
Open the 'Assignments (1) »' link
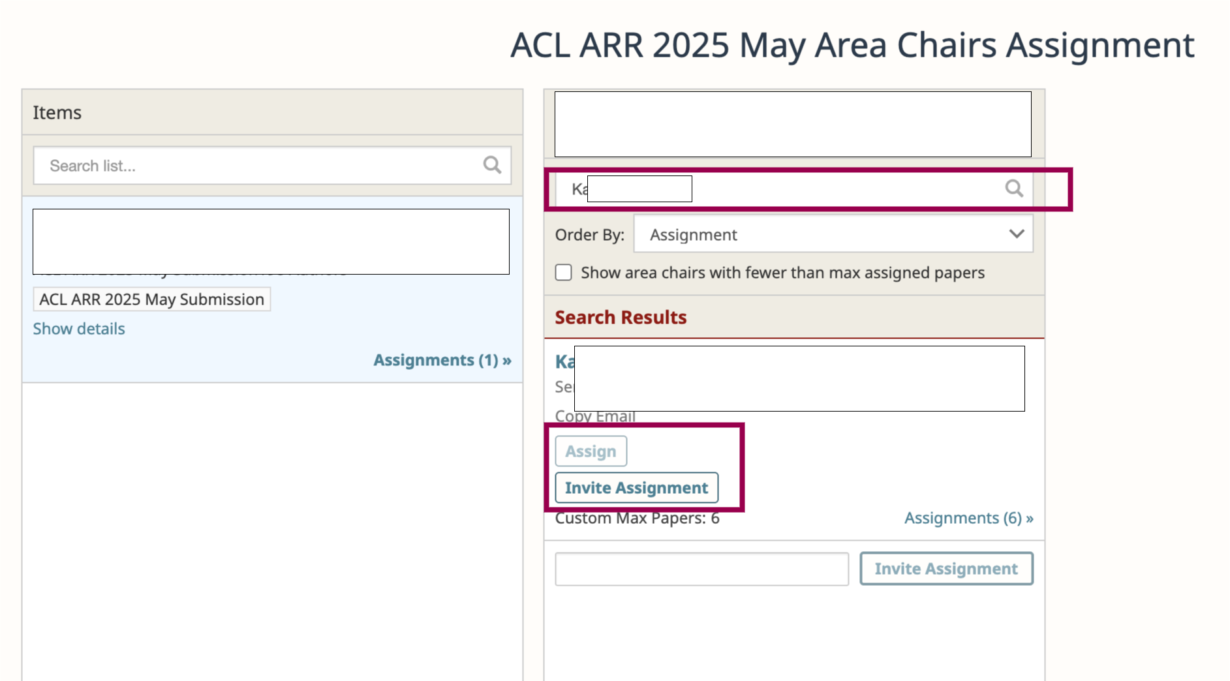pyautogui.click(x=442, y=360)
